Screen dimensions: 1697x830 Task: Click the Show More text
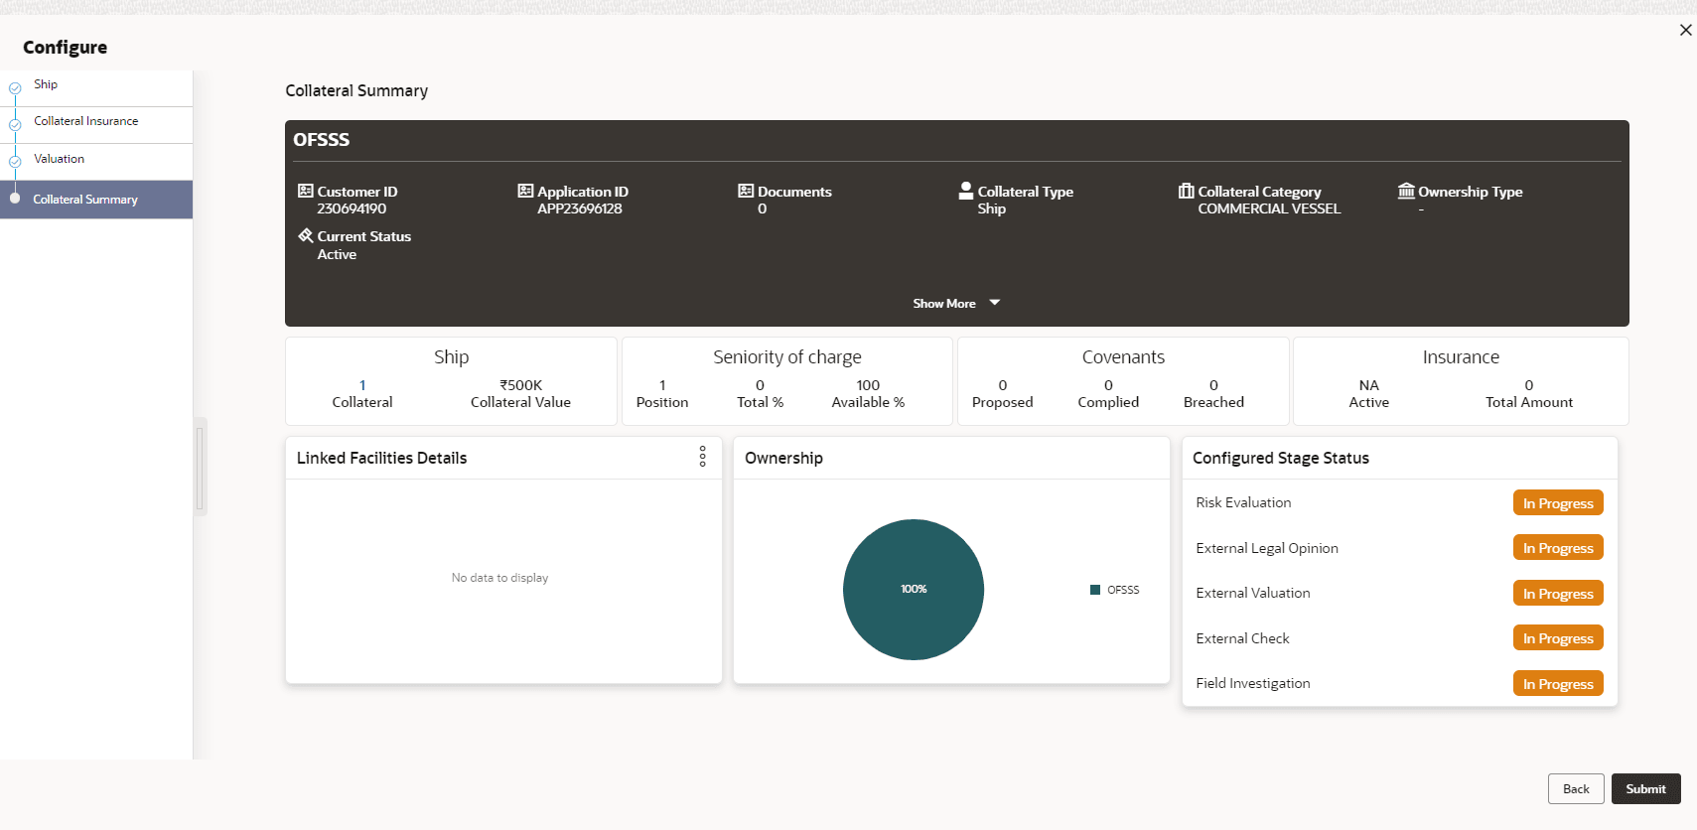click(943, 304)
